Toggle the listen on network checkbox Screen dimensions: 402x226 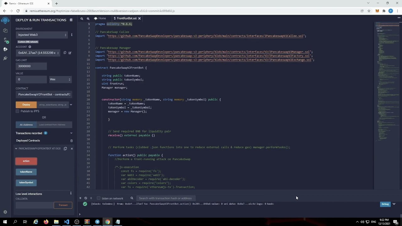click(99, 198)
